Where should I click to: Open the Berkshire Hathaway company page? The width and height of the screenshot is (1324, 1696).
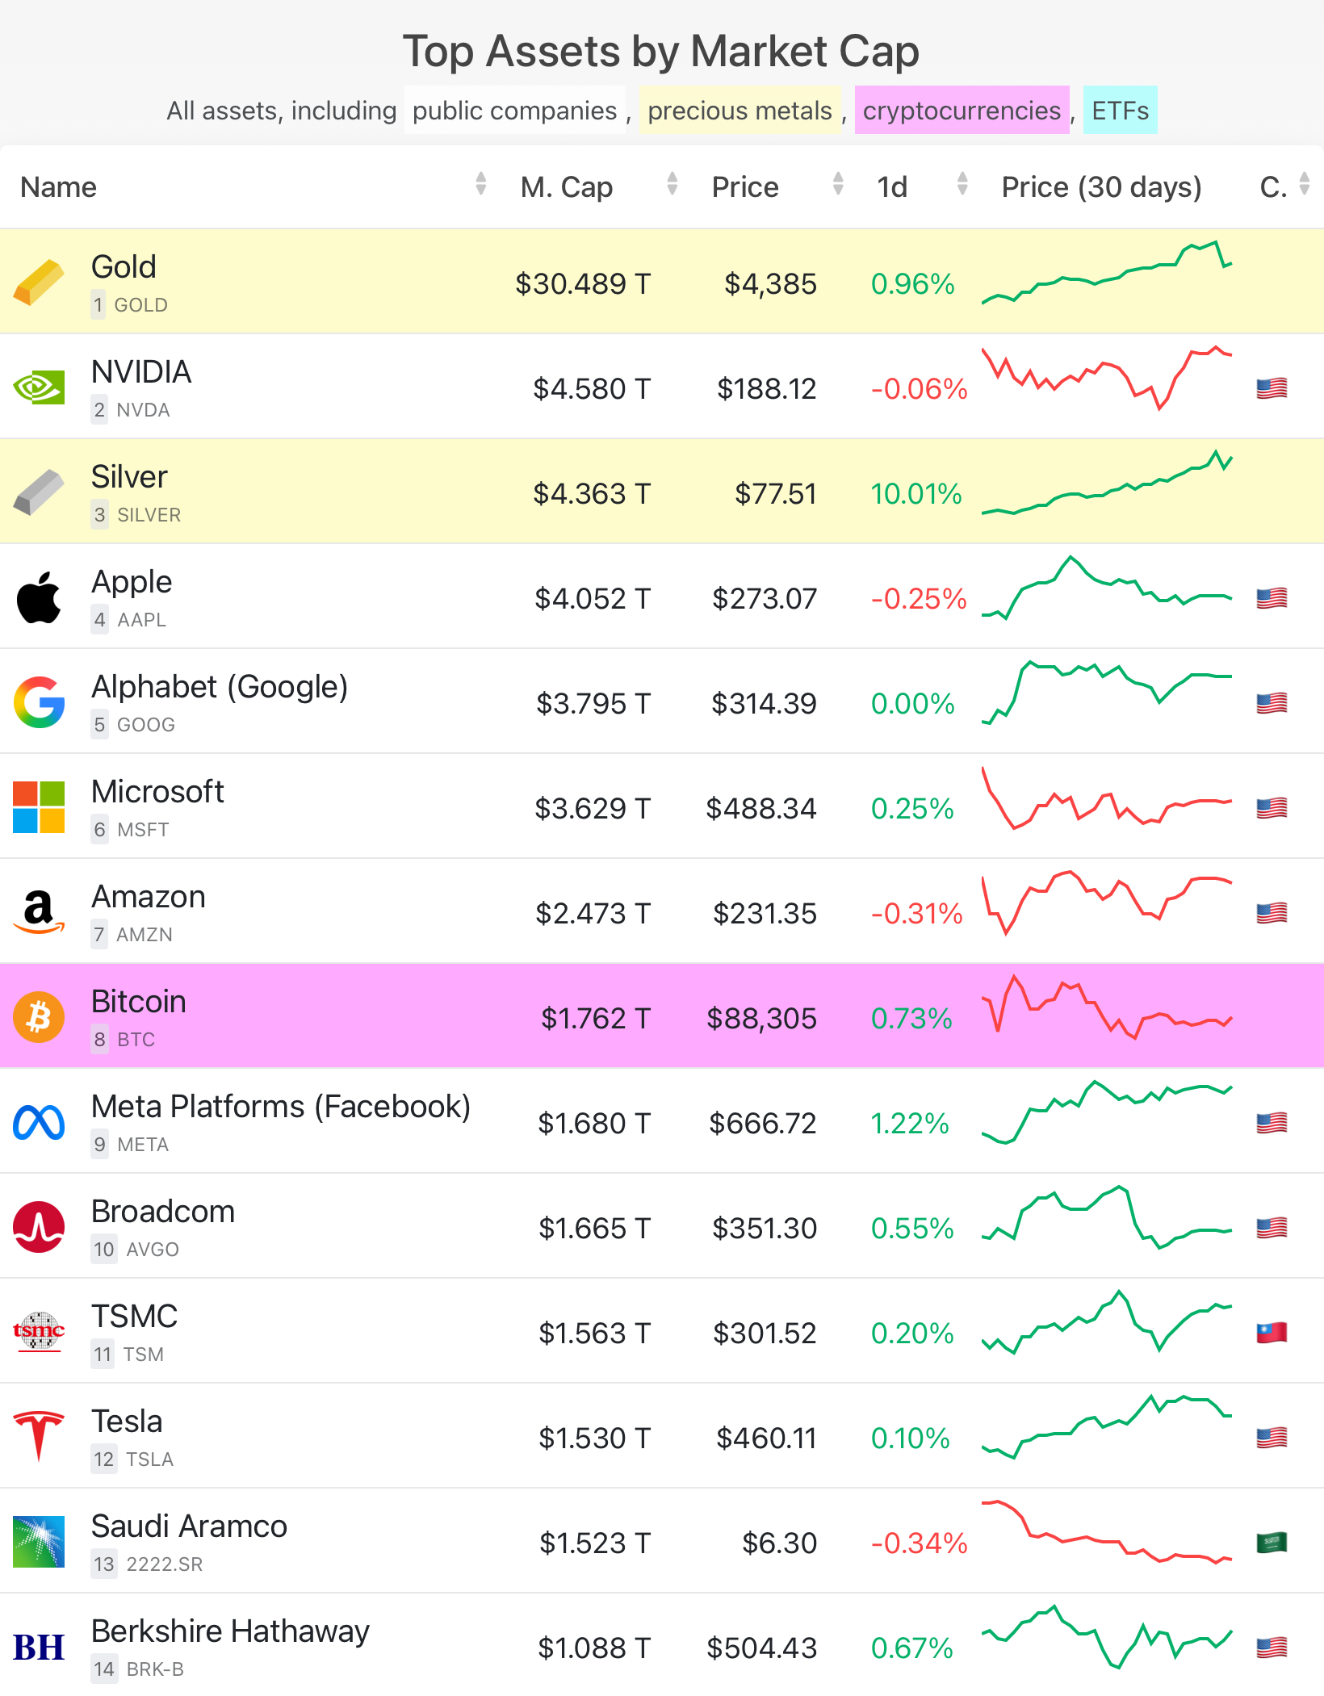(230, 1631)
